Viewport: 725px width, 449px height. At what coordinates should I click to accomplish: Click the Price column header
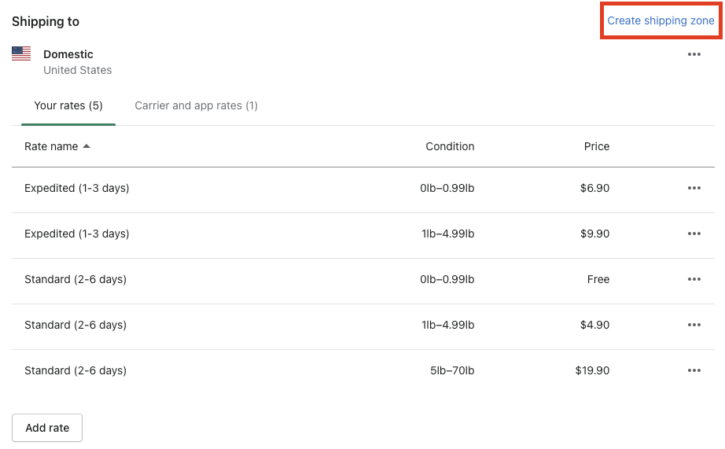(596, 146)
